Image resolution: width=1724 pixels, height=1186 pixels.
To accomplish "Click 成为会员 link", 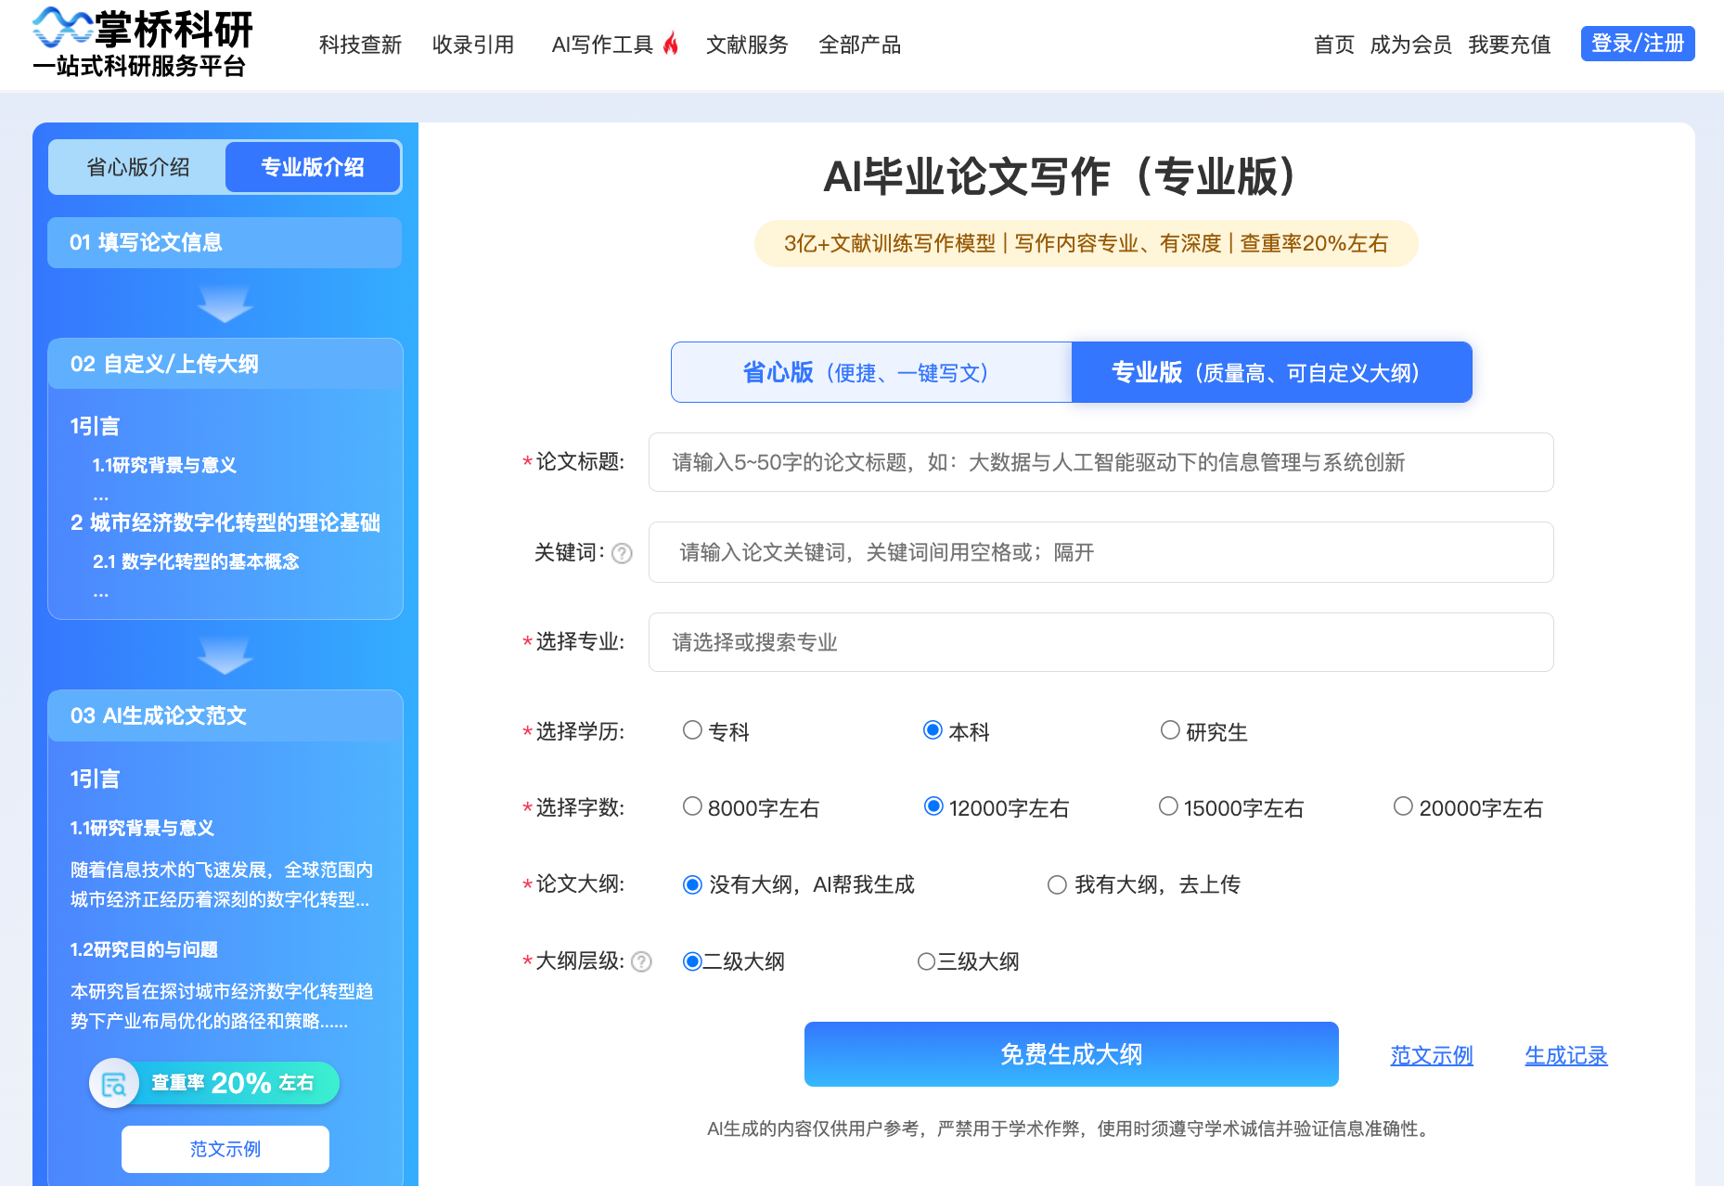I will pyautogui.click(x=1411, y=45).
